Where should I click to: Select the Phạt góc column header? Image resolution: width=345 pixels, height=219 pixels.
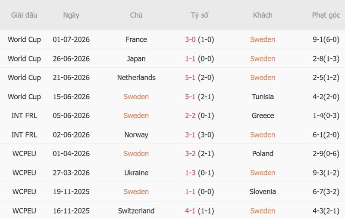326,15
